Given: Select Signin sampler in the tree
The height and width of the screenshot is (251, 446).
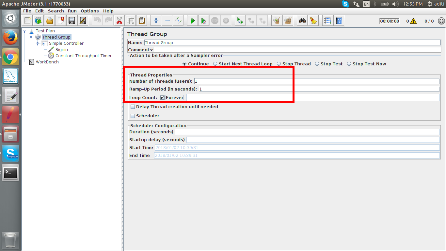Looking at the screenshot, I should coord(62,50).
